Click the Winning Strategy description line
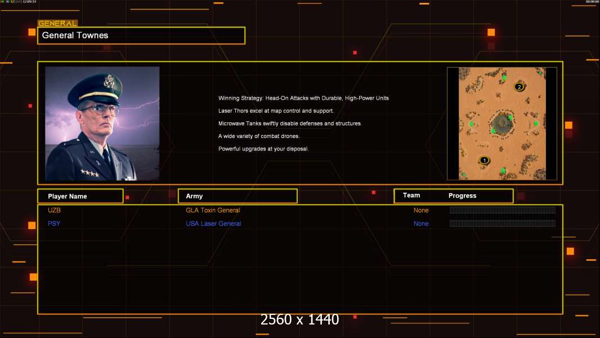The height and width of the screenshot is (338, 600). pyautogui.click(x=303, y=98)
